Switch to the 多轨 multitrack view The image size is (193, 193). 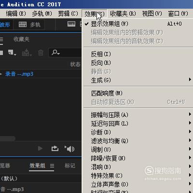29,25
